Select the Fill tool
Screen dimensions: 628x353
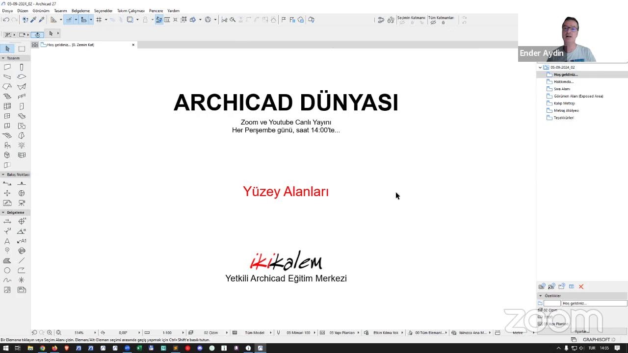point(7,261)
